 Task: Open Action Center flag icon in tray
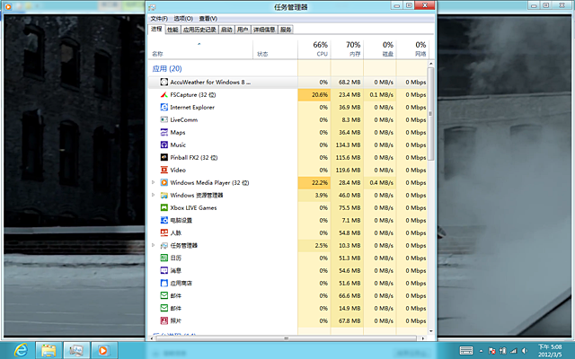click(492, 351)
